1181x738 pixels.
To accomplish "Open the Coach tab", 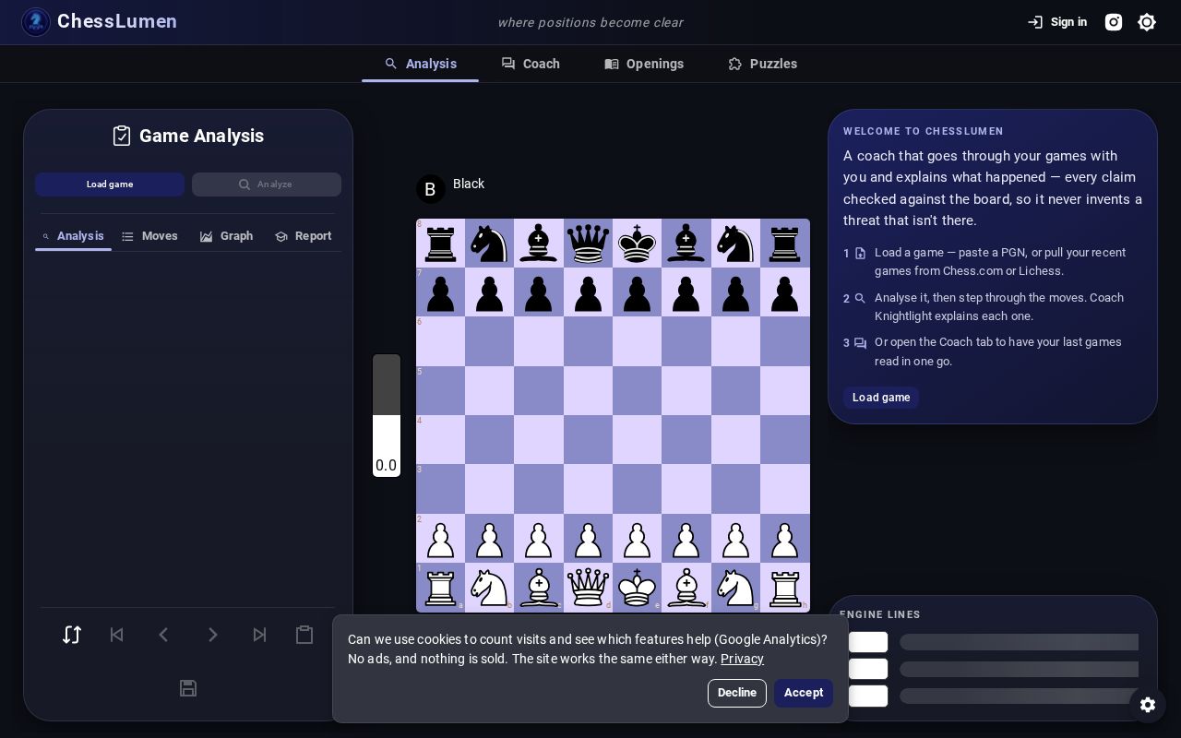I will pyautogui.click(x=531, y=64).
